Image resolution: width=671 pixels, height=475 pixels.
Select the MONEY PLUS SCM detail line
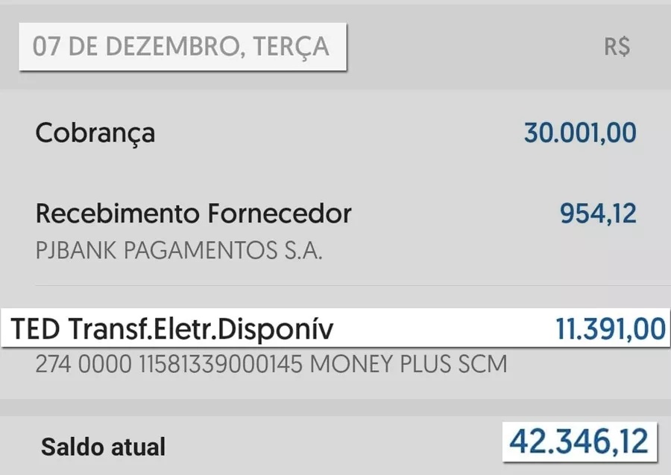(409, 364)
